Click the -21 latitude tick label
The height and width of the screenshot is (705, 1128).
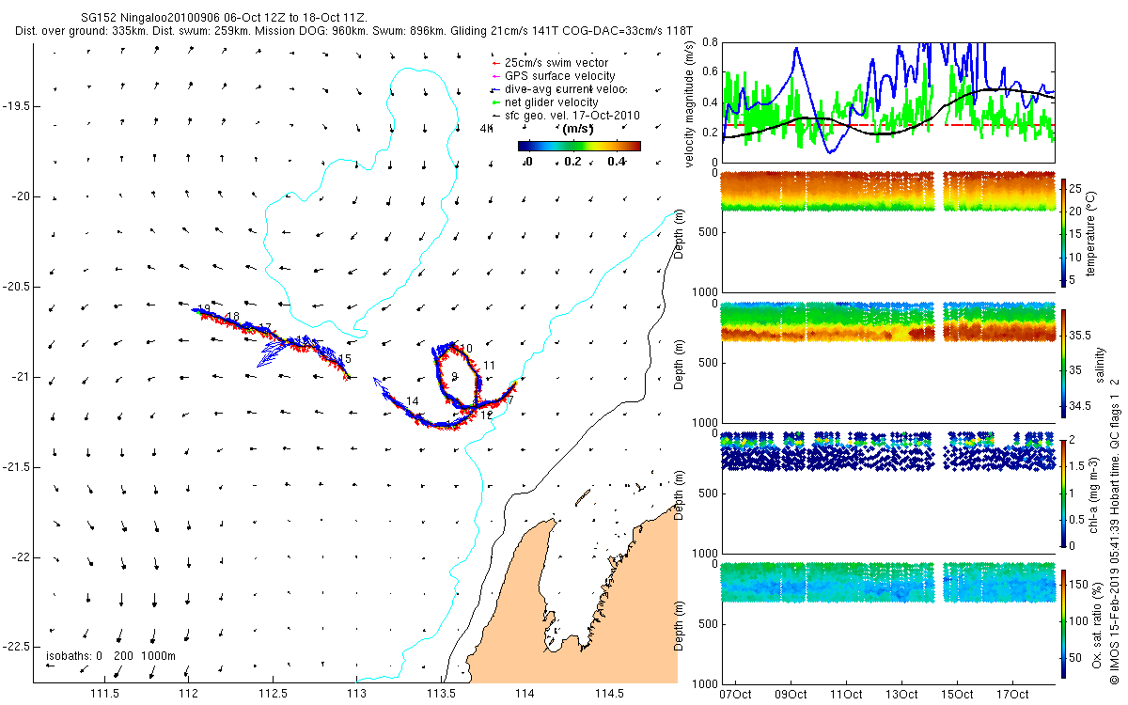(x=21, y=377)
